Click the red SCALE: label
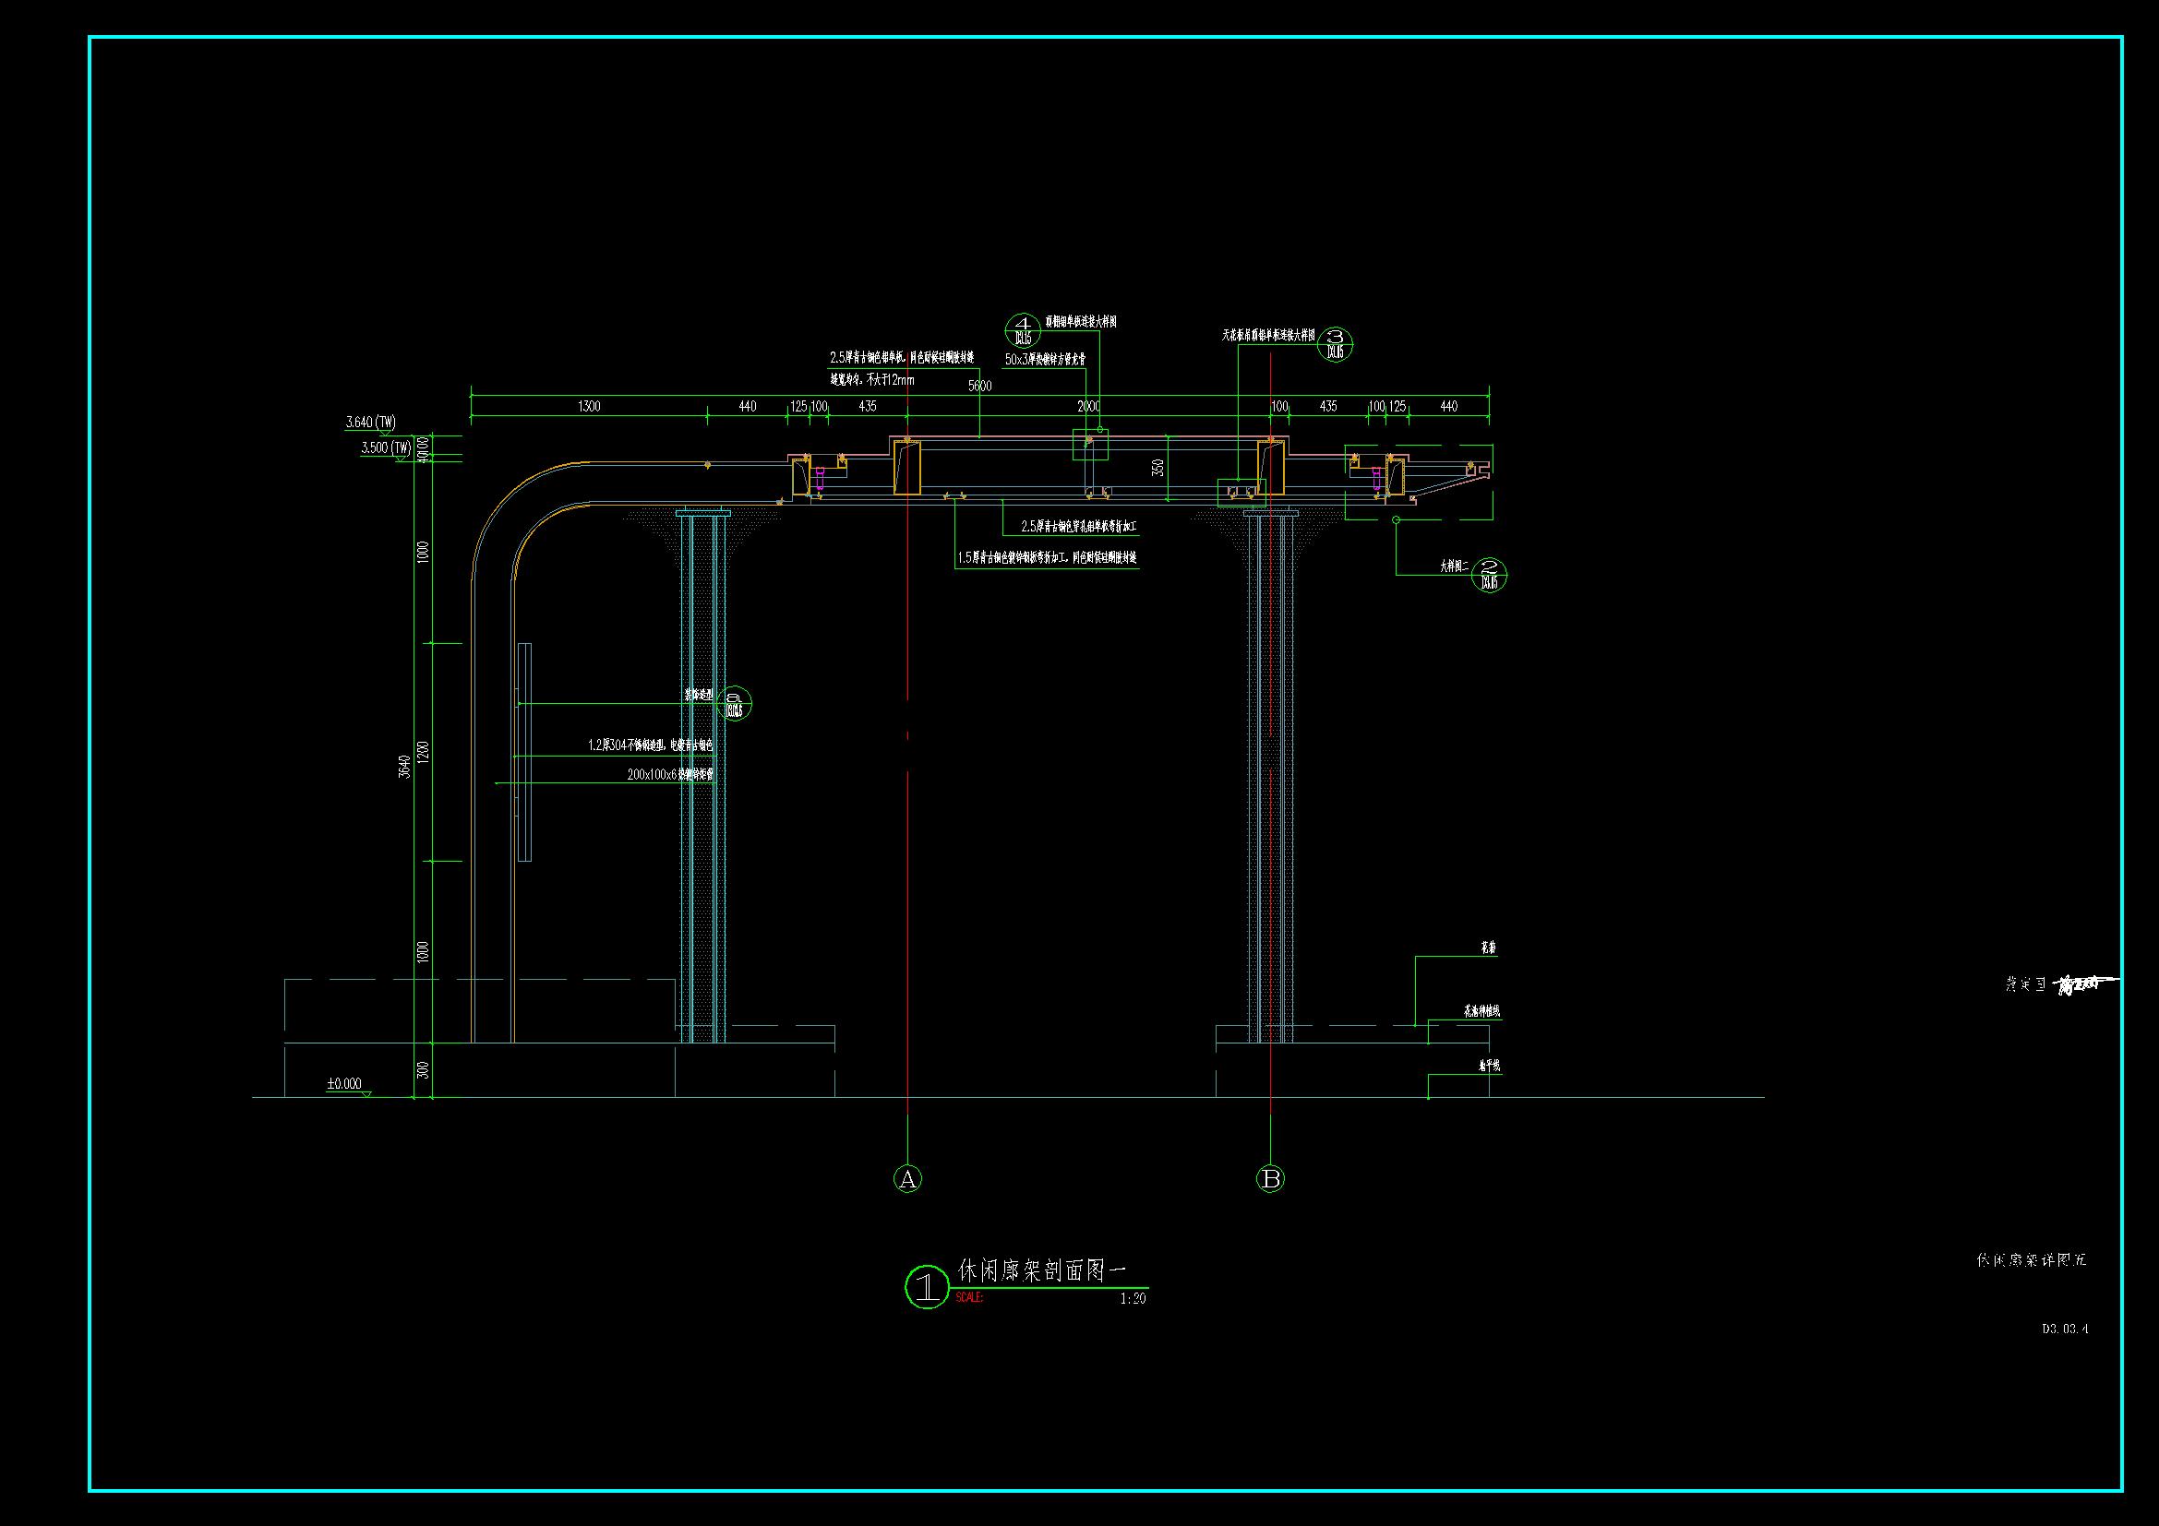 tap(969, 1298)
